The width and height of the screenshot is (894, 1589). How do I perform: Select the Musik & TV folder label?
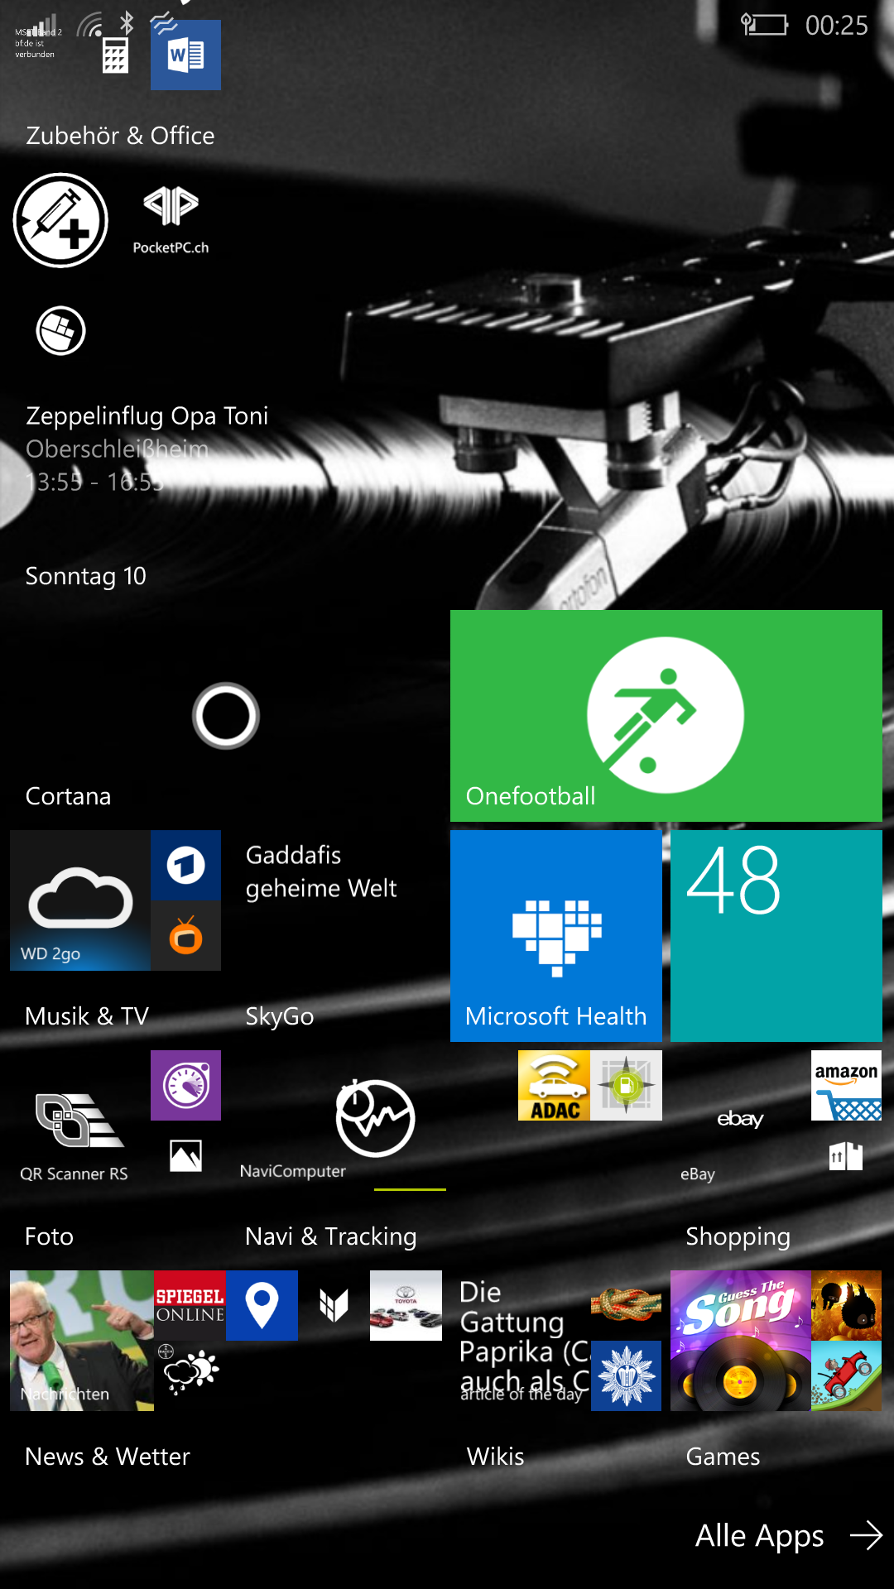87,1016
